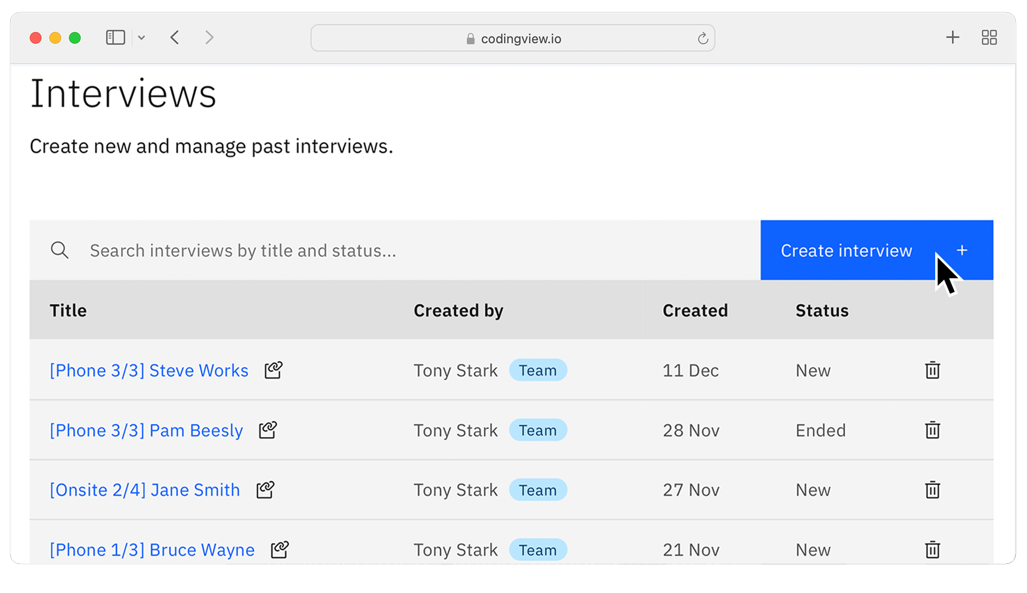Click the Ended status in Pam Beesly row
This screenshot has height=593, width=1027.
tap(821, 430)
